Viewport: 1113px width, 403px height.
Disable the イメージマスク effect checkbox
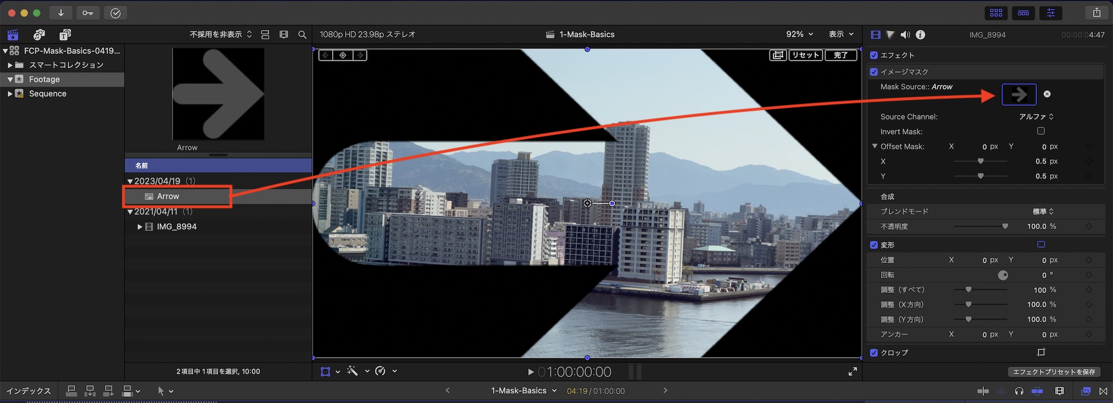coord(874,72)
